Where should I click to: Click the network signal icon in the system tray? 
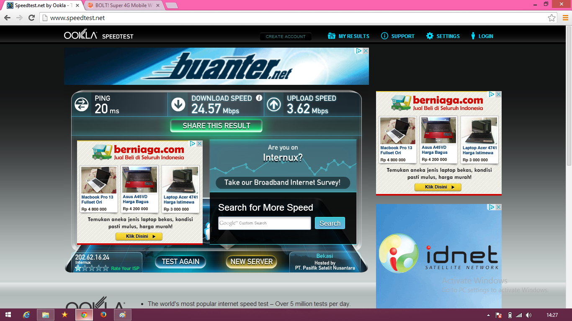tap(519, 315)
